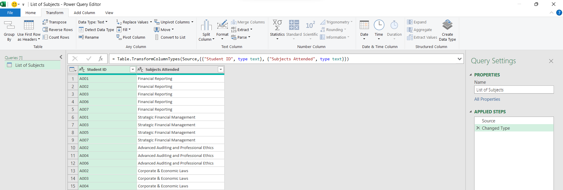
Task: Click the Standard number operations icon
Action: 294,25
